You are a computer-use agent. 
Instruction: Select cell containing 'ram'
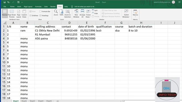click(x=27, y=31)
